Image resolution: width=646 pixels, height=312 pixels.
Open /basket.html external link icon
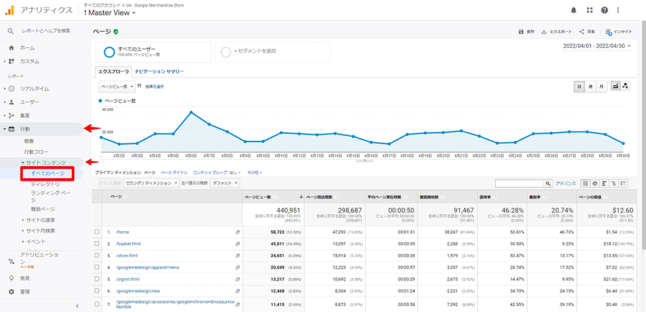[x=237, y=244]
